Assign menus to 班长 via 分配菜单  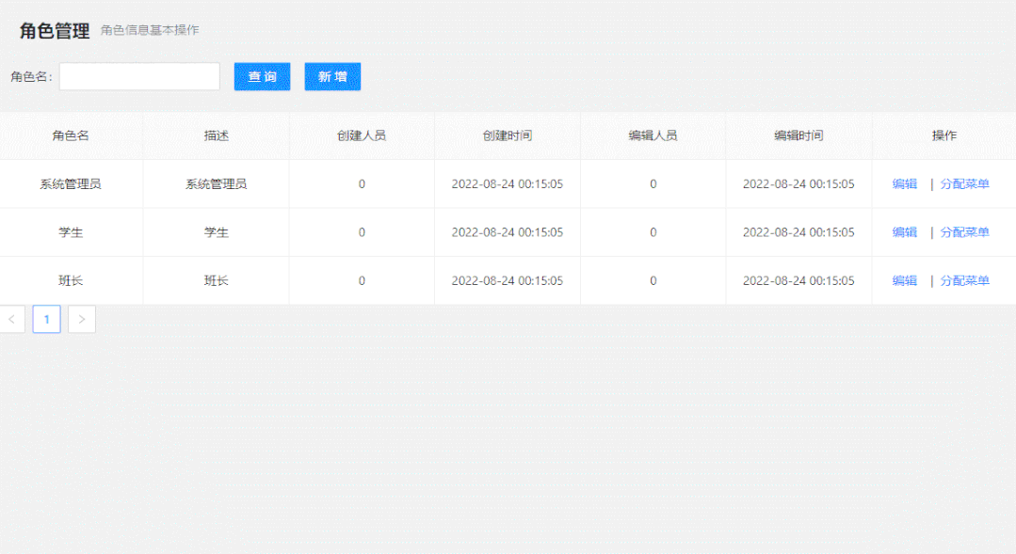[964, 280]
